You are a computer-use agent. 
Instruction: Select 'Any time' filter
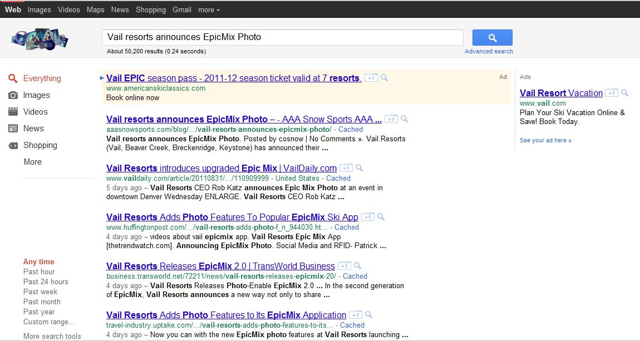tap(39, 262)
